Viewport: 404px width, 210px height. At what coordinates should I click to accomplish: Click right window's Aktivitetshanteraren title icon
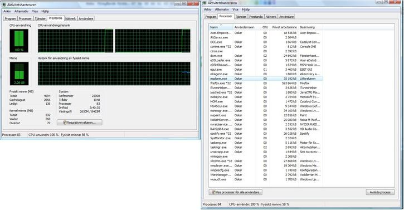pos(205,3)
